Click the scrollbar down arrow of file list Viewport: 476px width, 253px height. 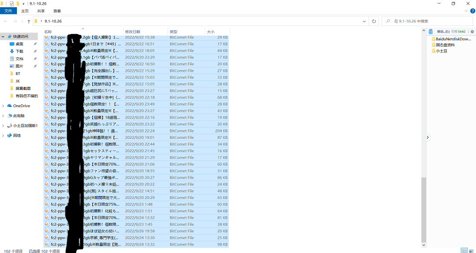click(x=424, y=245)
